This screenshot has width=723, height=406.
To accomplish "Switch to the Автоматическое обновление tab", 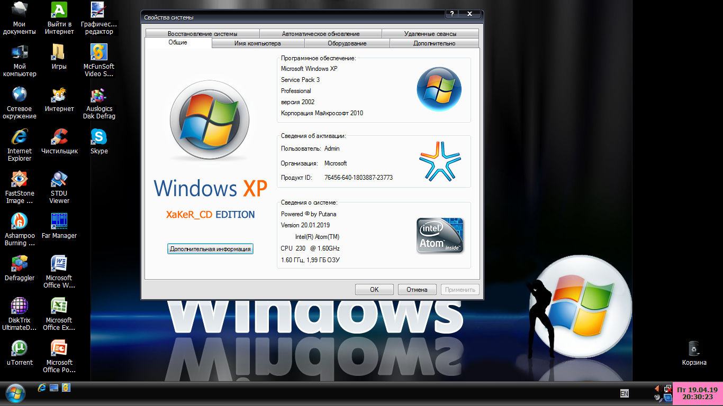I will pos(321,34).
